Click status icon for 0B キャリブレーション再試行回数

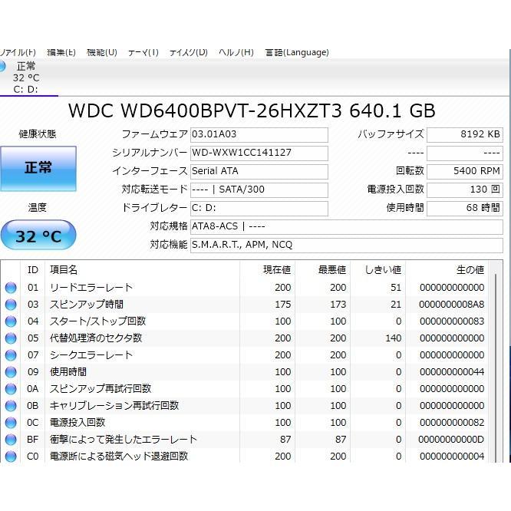(11, 406)
